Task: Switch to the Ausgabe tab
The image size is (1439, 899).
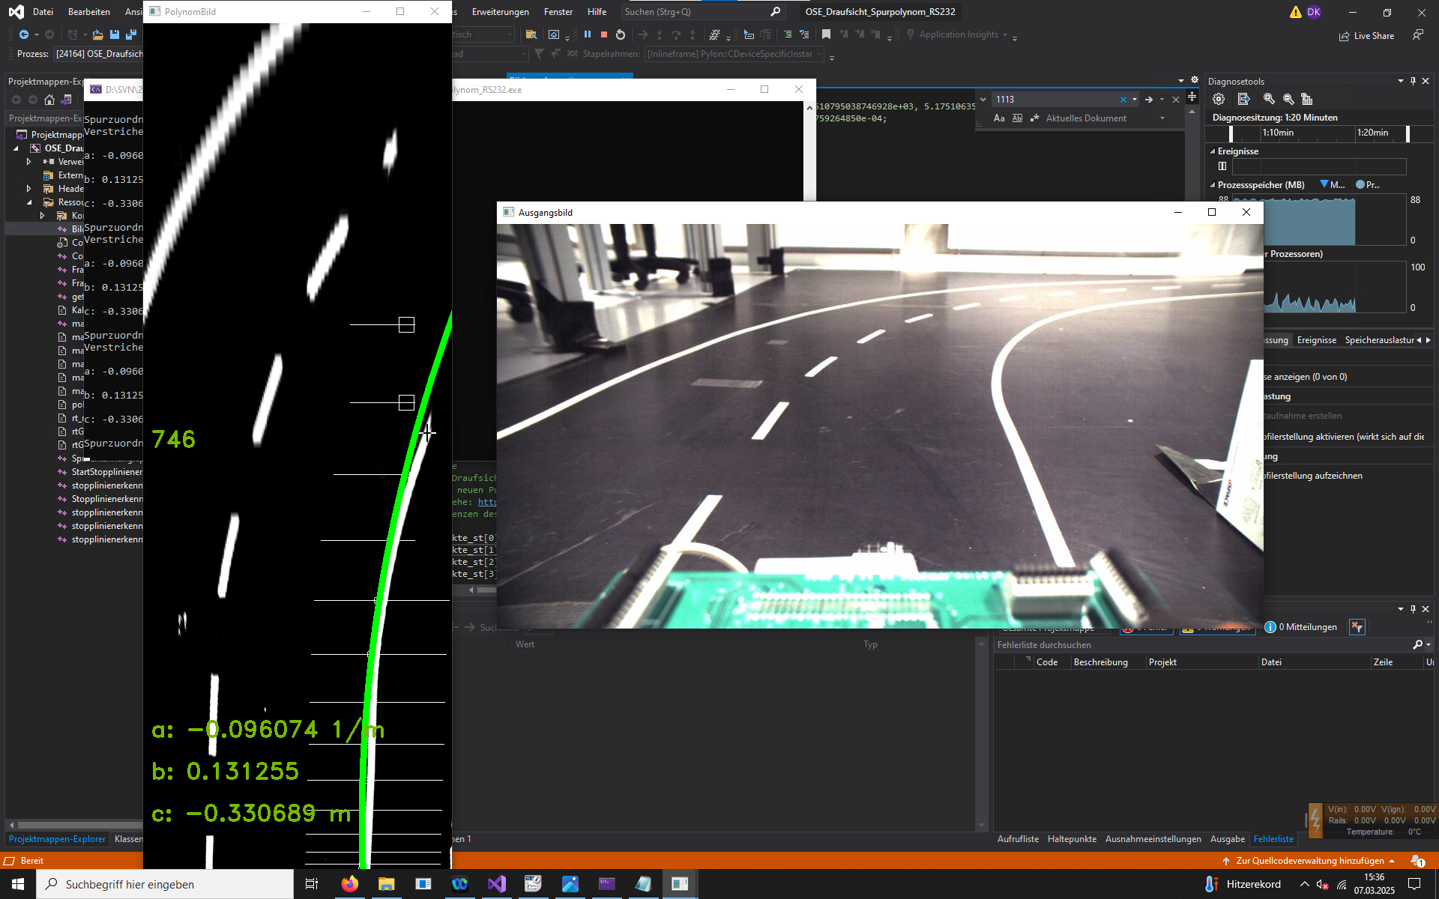Action: pyautogui.click(x=1227, y=839)
